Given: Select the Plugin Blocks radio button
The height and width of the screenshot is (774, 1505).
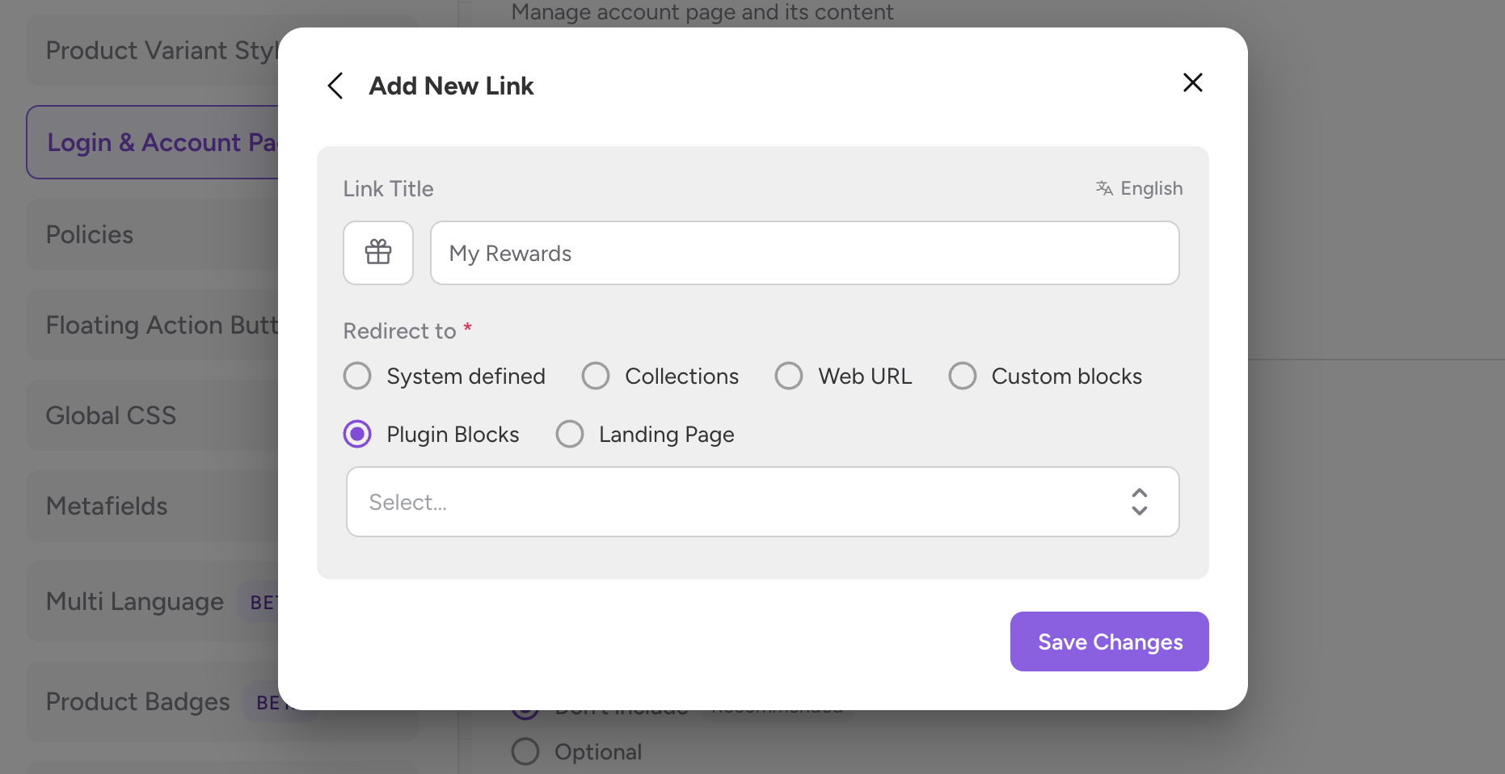Looking at the screenshot, I should 357,435.
